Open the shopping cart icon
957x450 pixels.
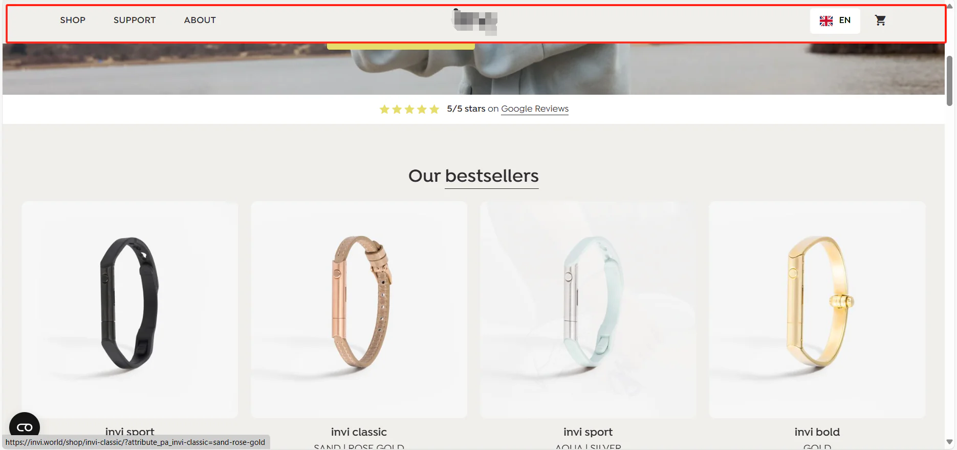point(880,20)
